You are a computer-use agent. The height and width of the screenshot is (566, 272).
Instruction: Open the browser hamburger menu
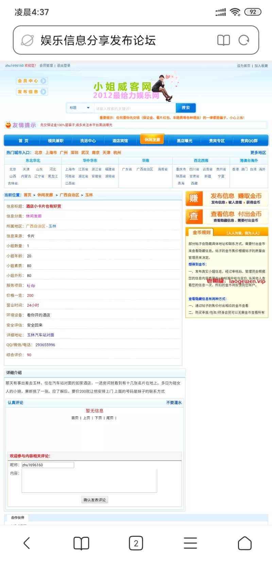(x=190, y=543)
